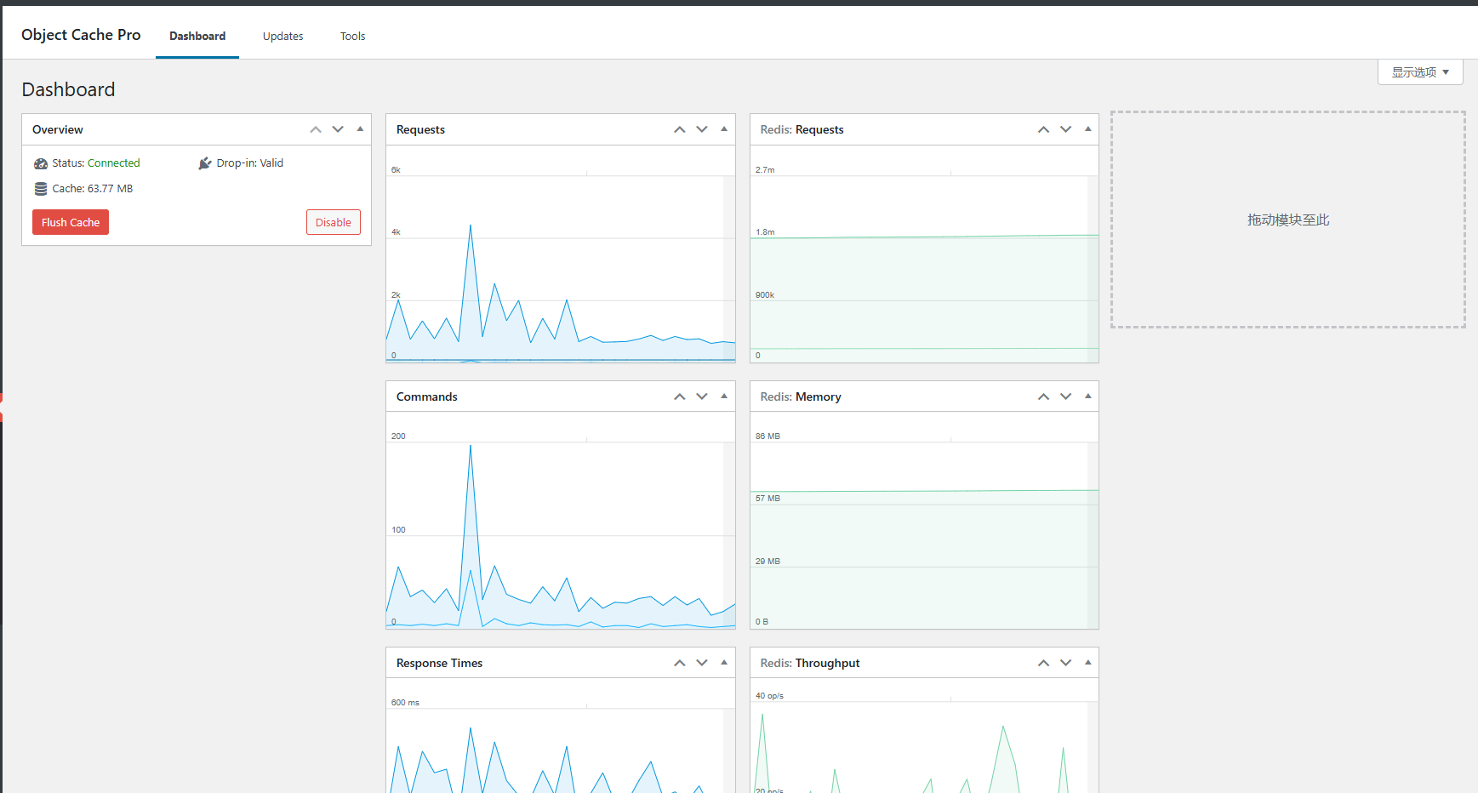Collapse the Commands panel with its triangle
This screenshot has height=793, width=1478.
coord(724,396)
